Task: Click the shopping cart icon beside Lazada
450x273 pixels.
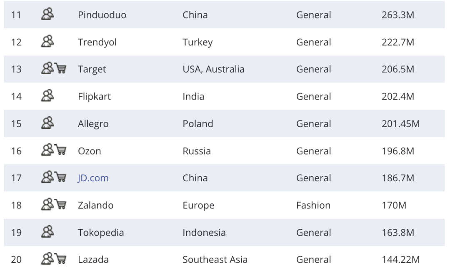Action: [60, 258]
